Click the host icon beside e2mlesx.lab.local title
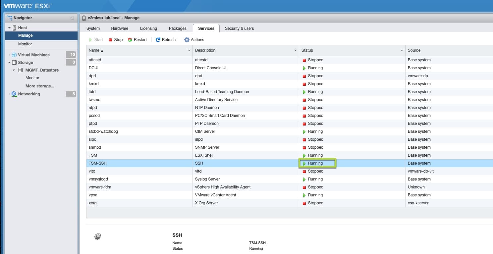The width and height of the screenshot is (493, 254). pos(84,18)
